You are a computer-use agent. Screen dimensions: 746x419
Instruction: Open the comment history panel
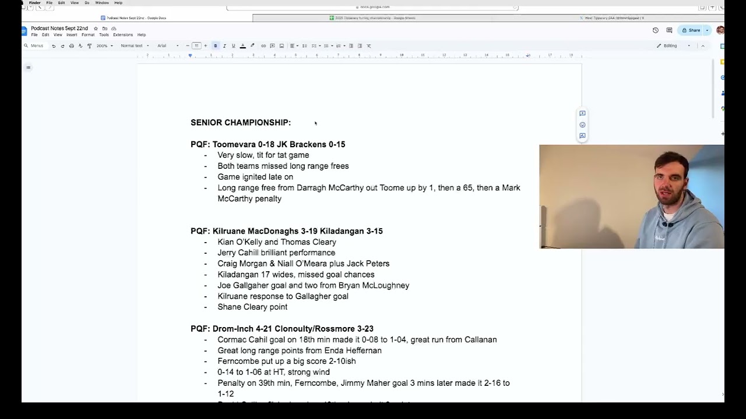(669, 30)
